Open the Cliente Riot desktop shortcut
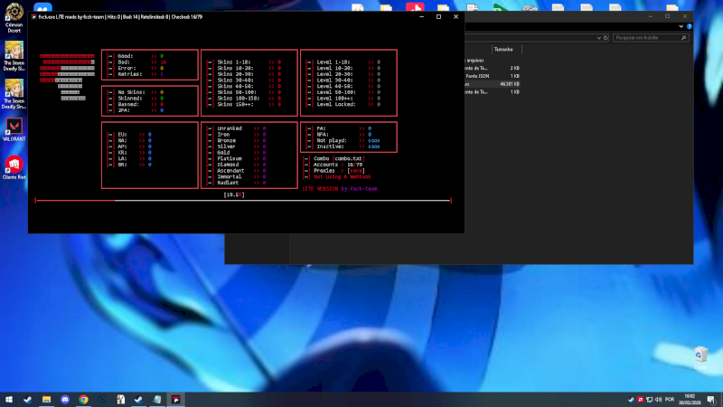723x407 pixels. coord(14,165)
